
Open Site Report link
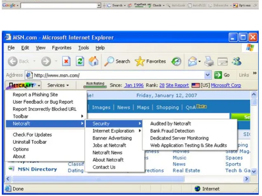coord(177,85)
